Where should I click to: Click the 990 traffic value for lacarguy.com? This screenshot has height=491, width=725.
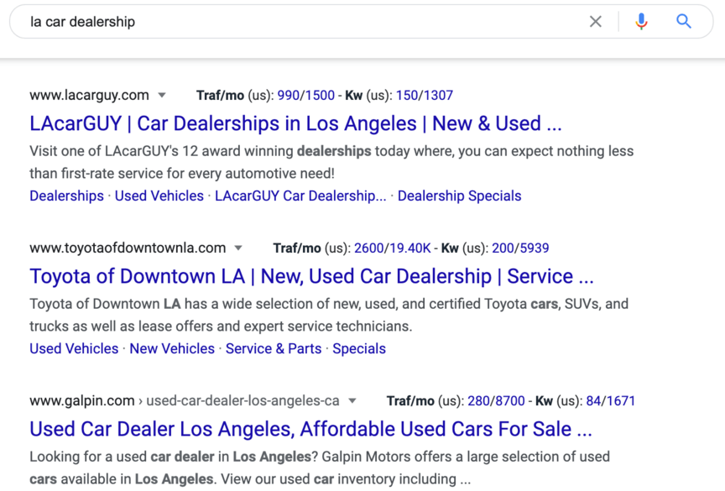pos(288,96)
